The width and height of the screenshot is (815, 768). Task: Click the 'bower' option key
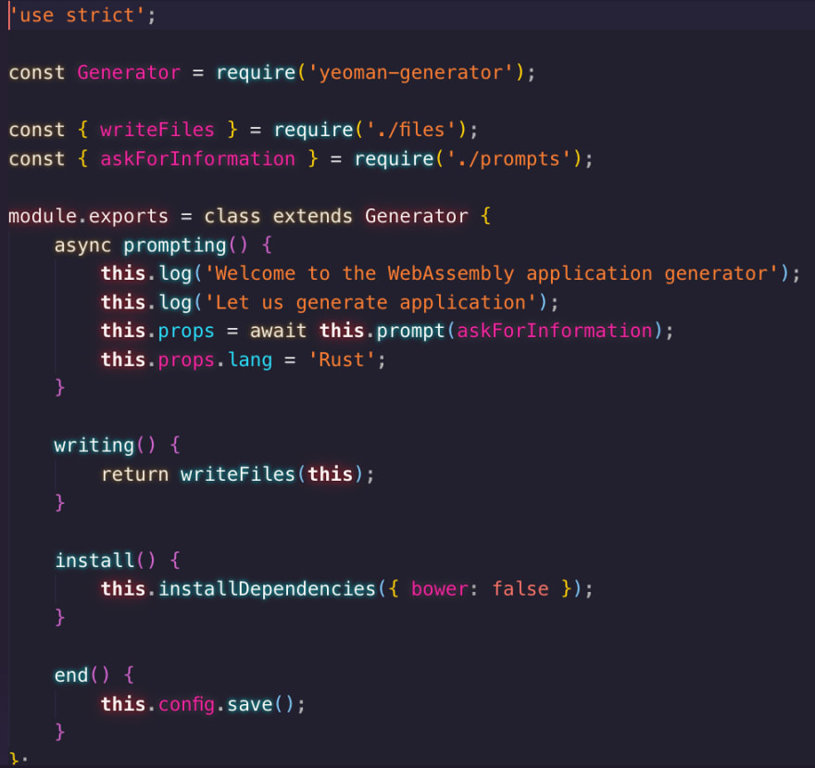tap(439, 589)
